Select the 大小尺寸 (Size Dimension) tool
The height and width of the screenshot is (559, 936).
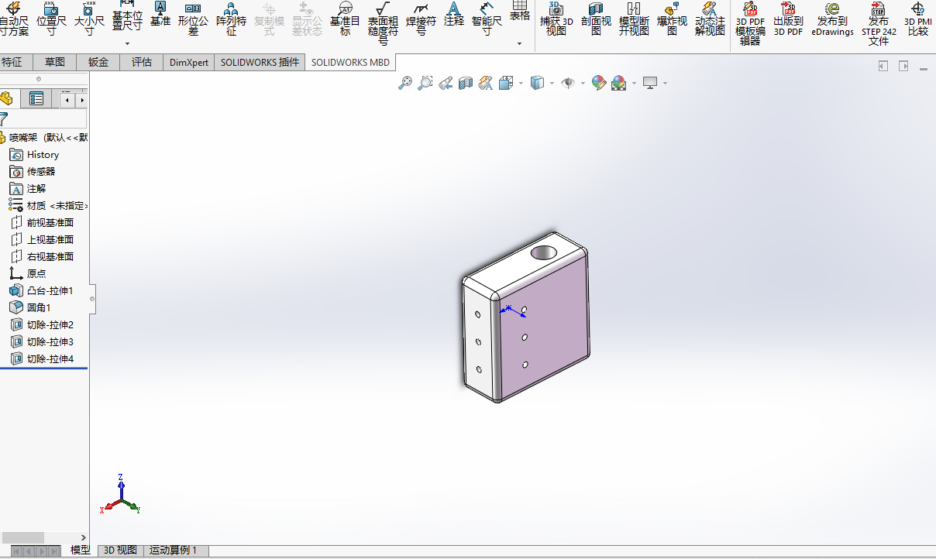[x=88, y=19]
